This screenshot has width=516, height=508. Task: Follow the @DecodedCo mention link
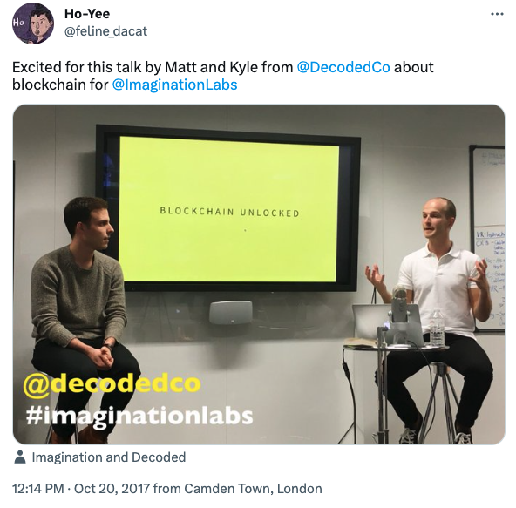(343, 67)
